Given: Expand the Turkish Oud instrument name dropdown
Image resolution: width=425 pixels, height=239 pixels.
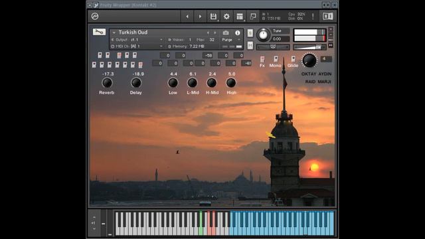Looking at the screenshot, I should (x=114, y=33).
